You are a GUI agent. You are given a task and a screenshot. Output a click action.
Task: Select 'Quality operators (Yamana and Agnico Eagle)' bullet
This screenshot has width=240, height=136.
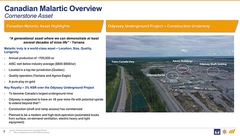click(x=40, y=76)
